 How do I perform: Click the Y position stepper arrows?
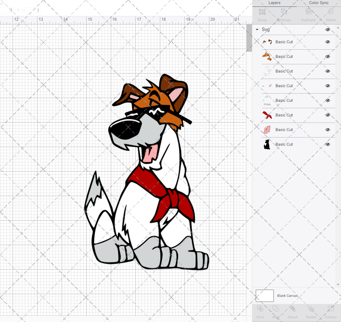pyautogui.click(x=38, y=10)
